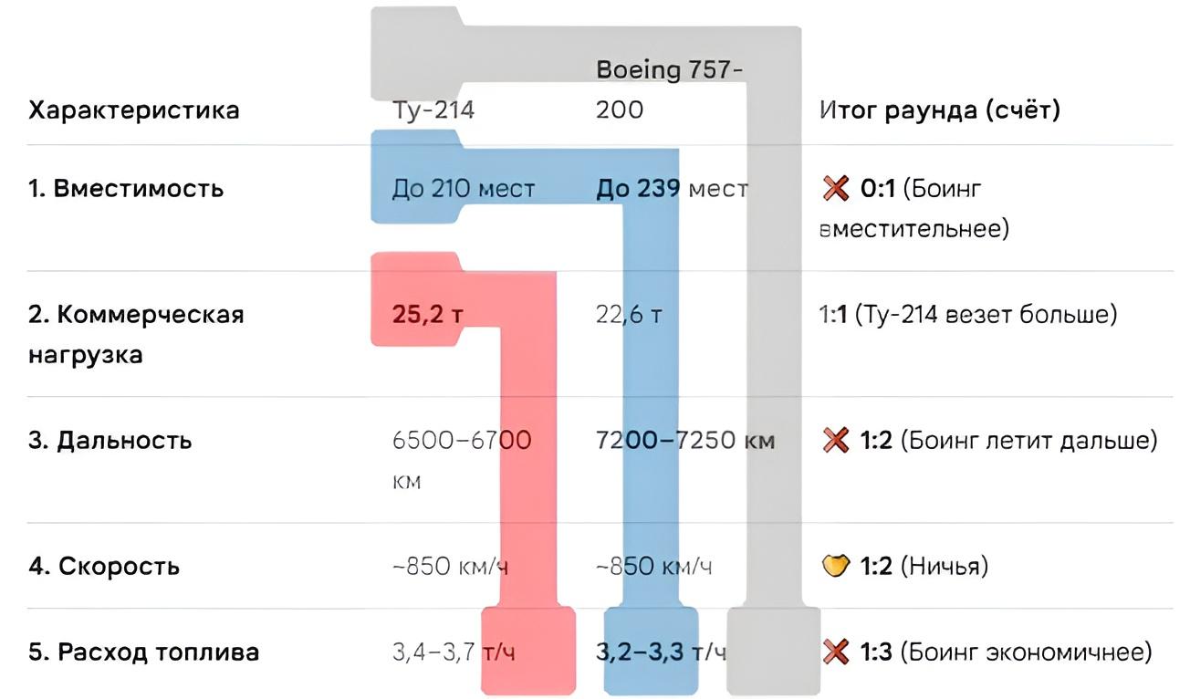The height and width of the screenshot is (699, 1190).
Task: Click the 3. Дальность row label
Action: (110, 441)
